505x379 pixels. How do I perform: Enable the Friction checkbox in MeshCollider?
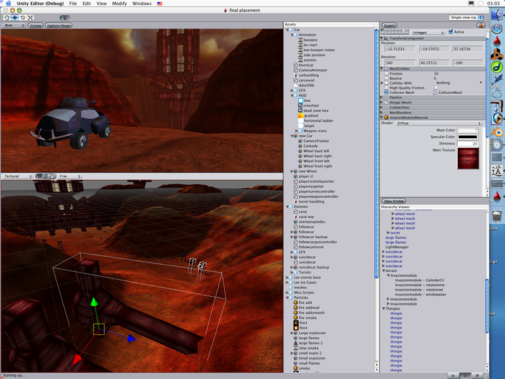click(386, 74)
